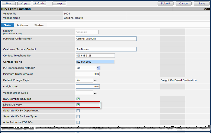Submit the Buy From Location form

point(165,4)
